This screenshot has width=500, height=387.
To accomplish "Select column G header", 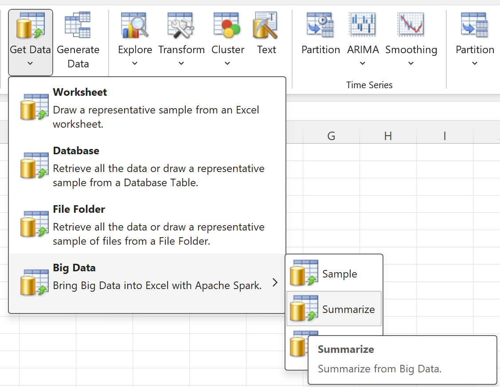I will click(x=331, y=137).
